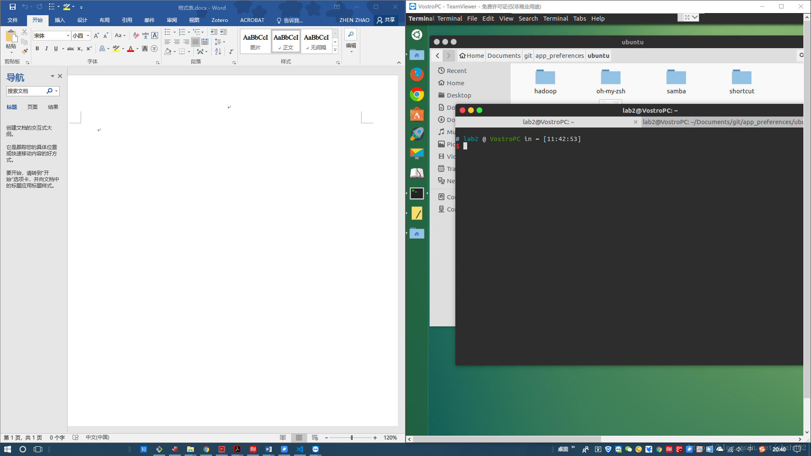Toggle 页面 view mode

[32, 107]
